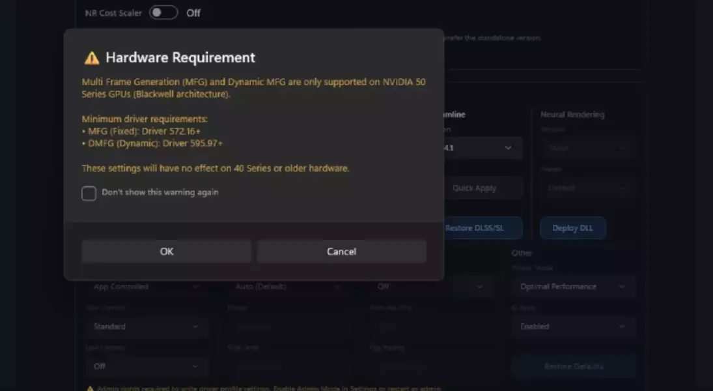The width and height of the screenshot is (713, 391).
Task: Open the Off dropdown below the Standard dropdown
Action: point(147,366)
